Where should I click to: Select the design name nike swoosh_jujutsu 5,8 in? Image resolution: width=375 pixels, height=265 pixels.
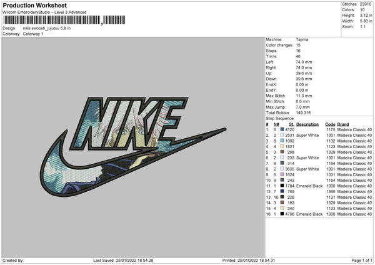pyautogui.click(x=47, y=28)
